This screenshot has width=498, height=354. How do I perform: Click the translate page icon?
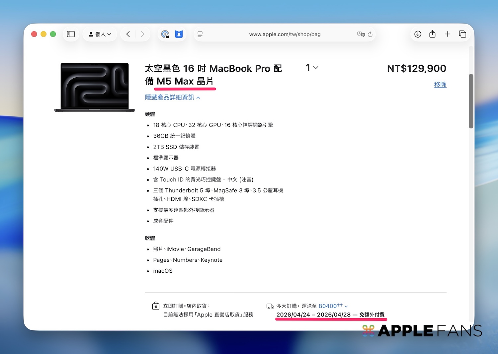(x=361, y=34)
